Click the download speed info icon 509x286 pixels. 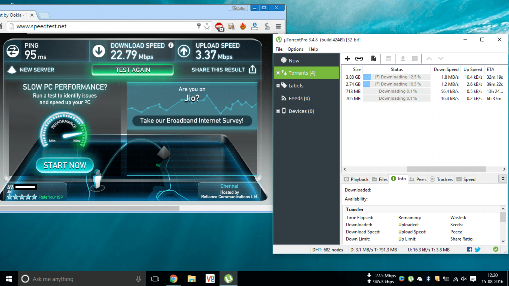[171, 45]
